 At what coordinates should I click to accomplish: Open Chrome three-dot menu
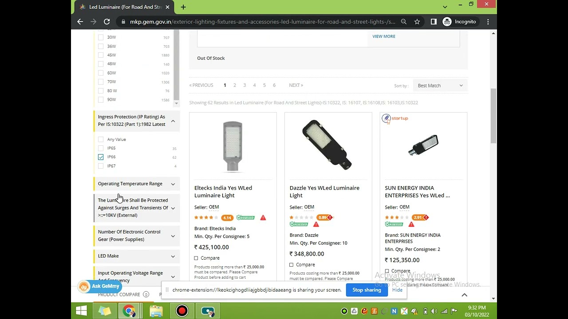tap(488, 22)
